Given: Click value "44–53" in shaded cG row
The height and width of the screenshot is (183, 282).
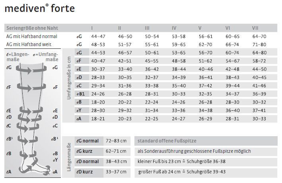Looking at the screenshot, I should tap(98, 53).
